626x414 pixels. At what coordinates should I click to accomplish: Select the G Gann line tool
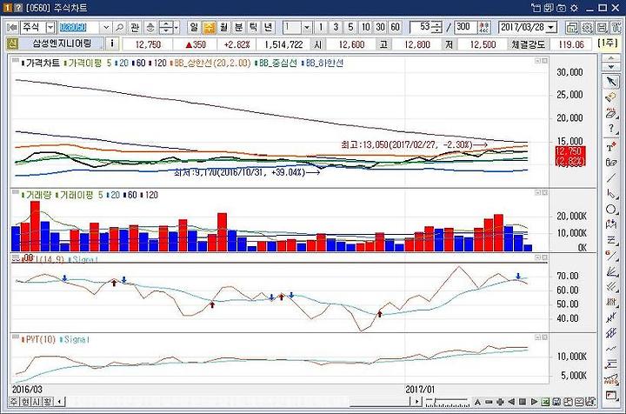(x=611, y=256)
